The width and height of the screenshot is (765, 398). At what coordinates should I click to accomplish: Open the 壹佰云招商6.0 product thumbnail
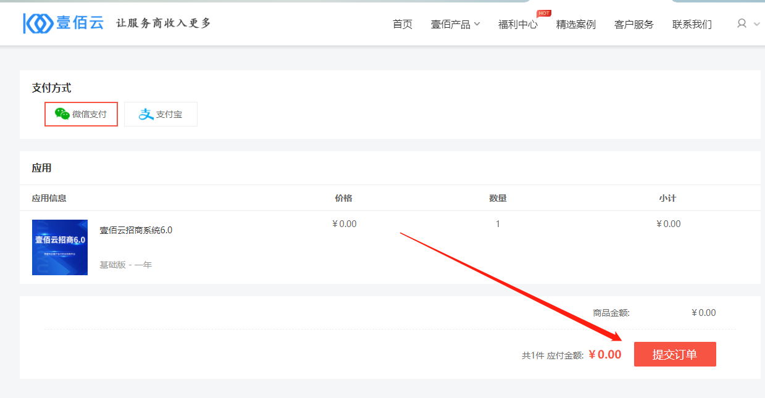point(60,247)
